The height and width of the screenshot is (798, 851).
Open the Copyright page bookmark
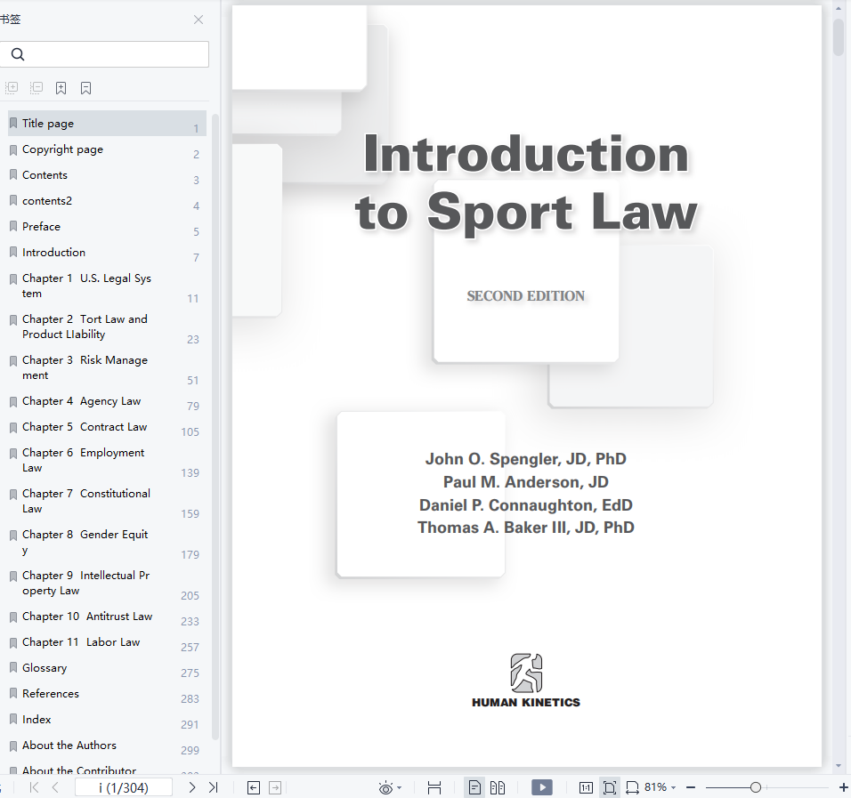107,149
